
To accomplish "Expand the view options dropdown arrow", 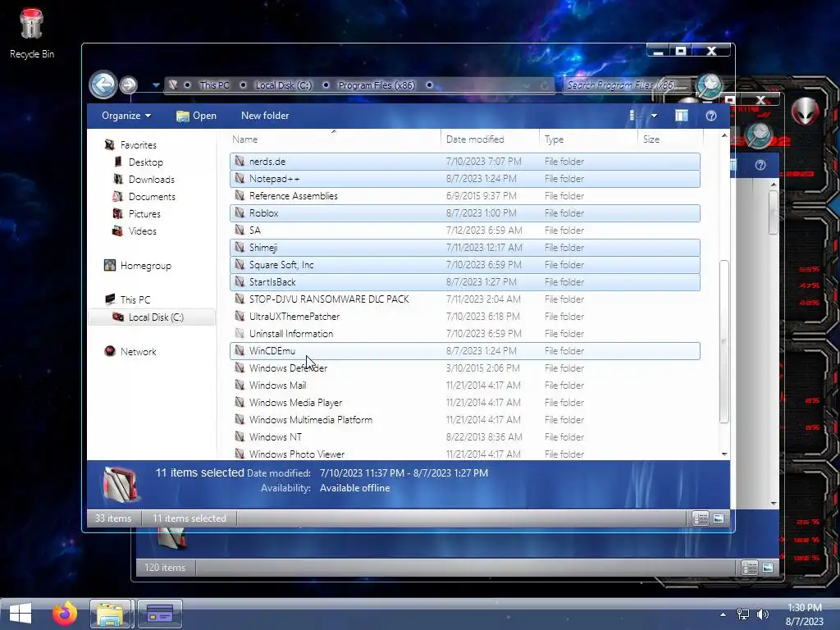I will pyautogui.click(x=654, y=116).
